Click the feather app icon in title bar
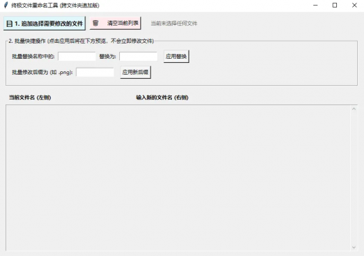 [x=6, y=5]
